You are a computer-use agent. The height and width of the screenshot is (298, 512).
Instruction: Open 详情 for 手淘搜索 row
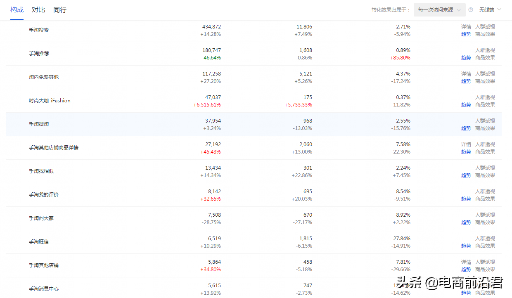click(x=466, y=27)
